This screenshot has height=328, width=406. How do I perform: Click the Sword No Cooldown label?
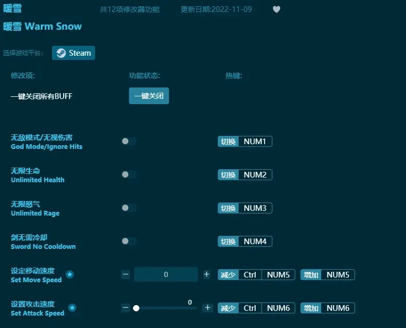point(43,246)
